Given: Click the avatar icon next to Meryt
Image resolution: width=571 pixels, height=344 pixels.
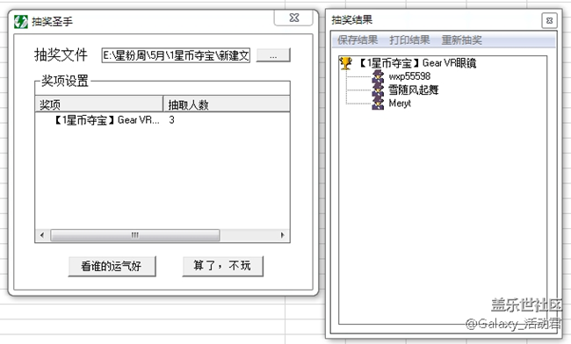Looking at the screenshot, I should [378, 104].
